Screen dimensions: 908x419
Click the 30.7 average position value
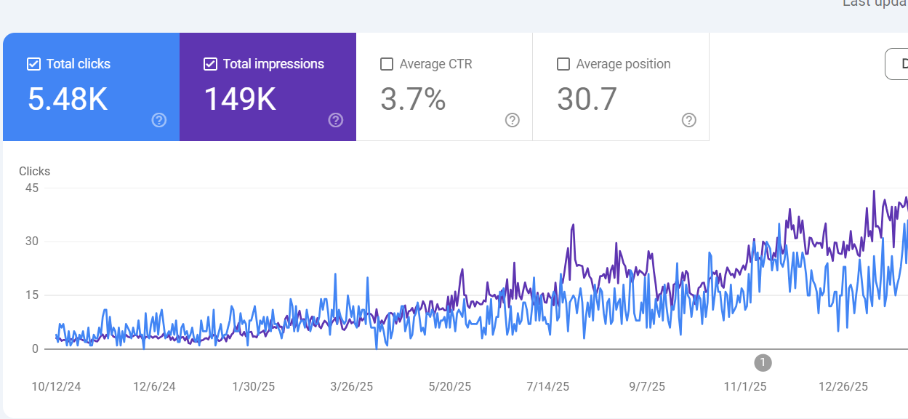pos(587,99)
